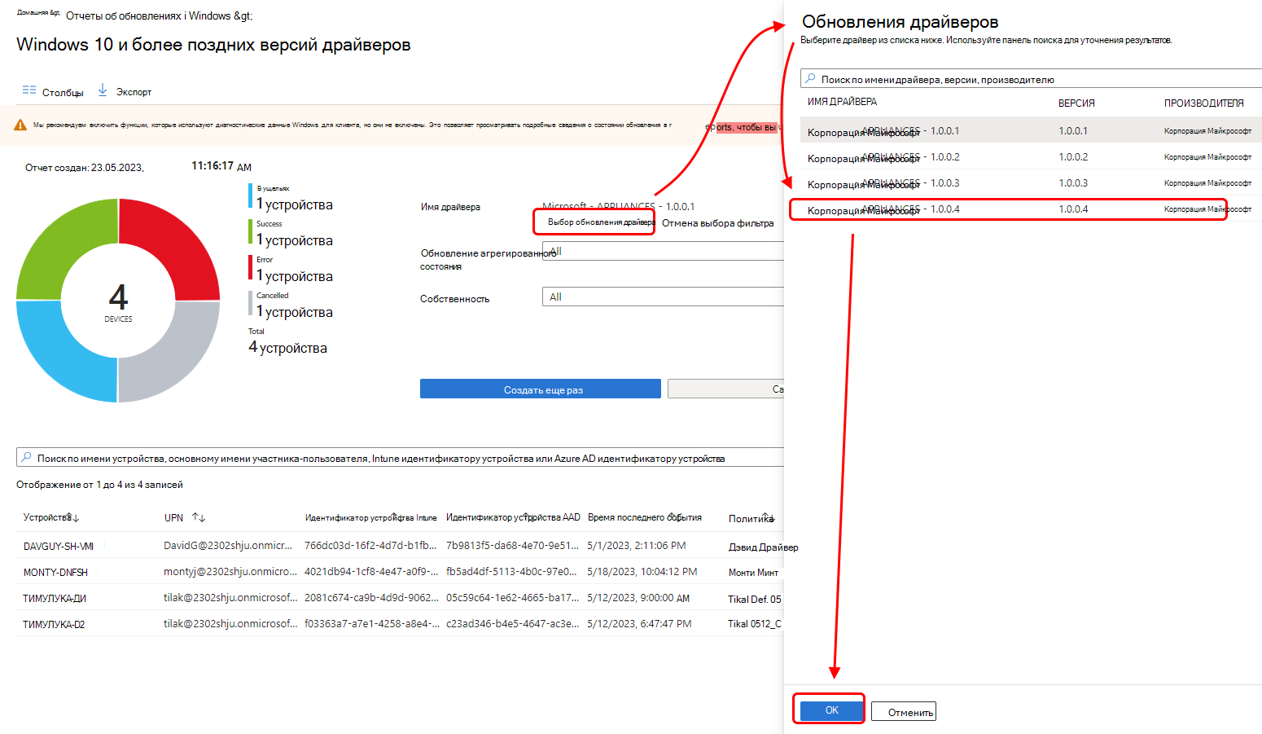Click UPN DavidG@2302shju.onmicr... cell
1262x734 pixels.
[x=227, y=545]
